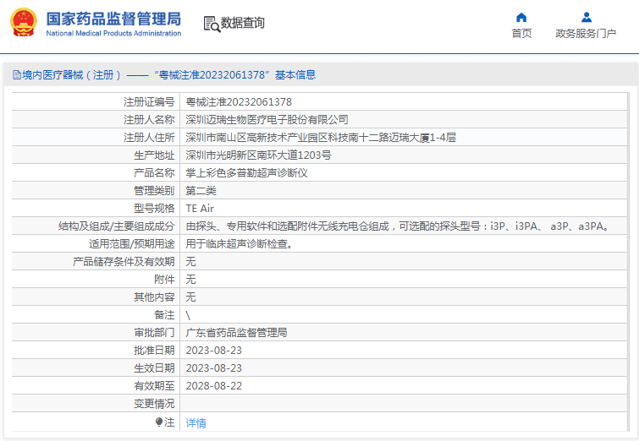This screenshot has width=639, height=441.
Task: Click the 数据查询 title text
Action: (242, 23)
